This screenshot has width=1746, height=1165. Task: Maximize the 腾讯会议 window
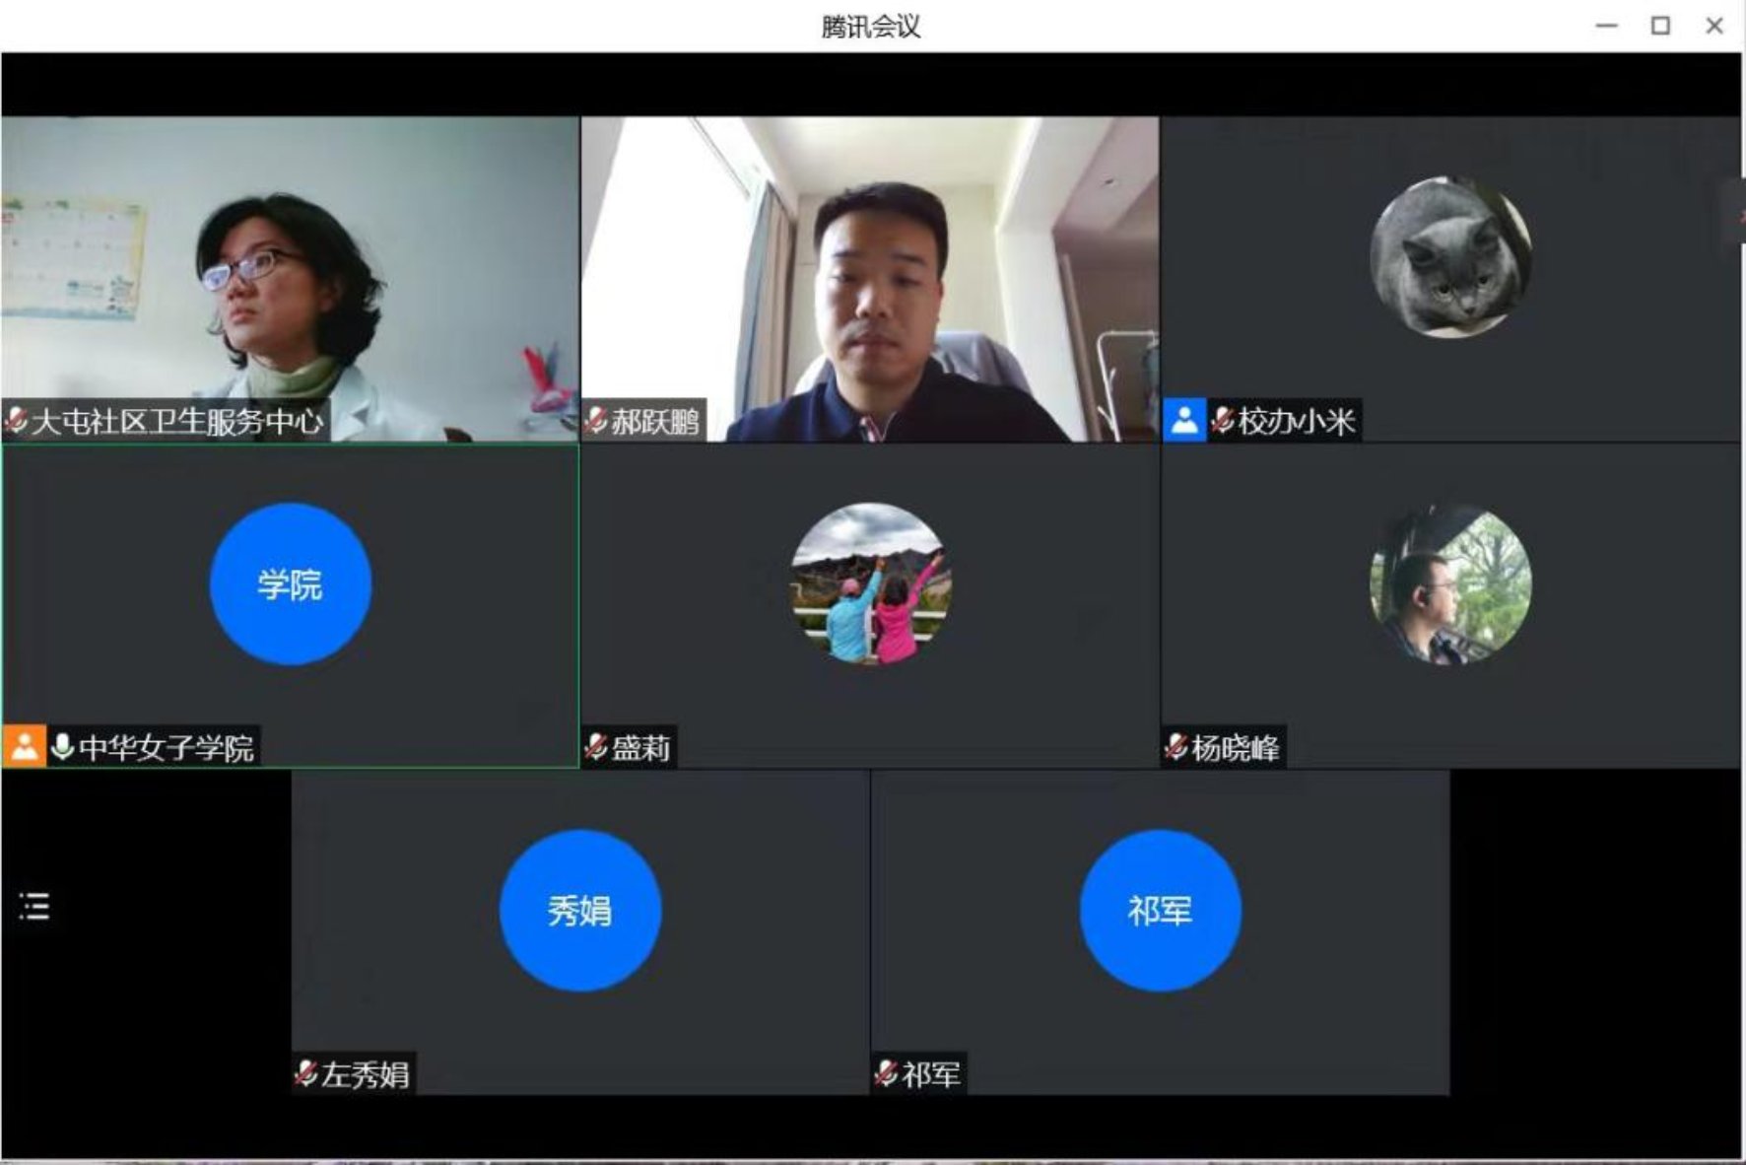point(1660,27)
